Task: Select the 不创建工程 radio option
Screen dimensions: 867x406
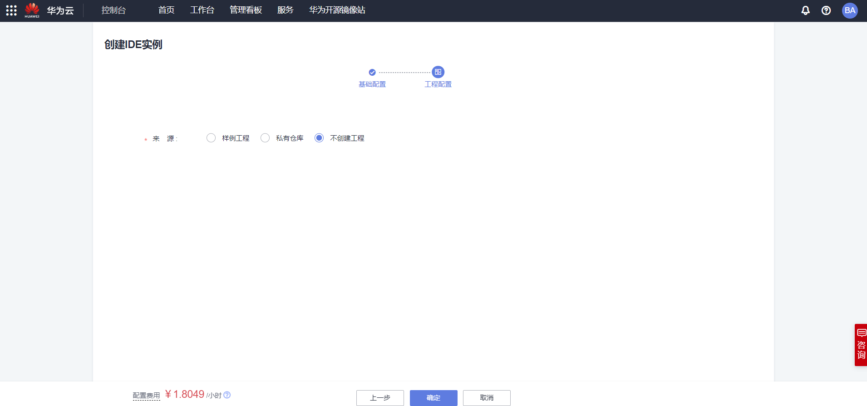Action: click(319, 138)
